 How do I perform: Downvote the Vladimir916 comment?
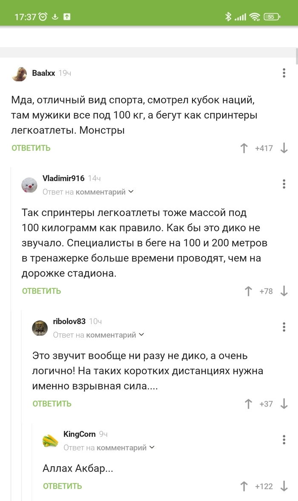click(284, 291)
